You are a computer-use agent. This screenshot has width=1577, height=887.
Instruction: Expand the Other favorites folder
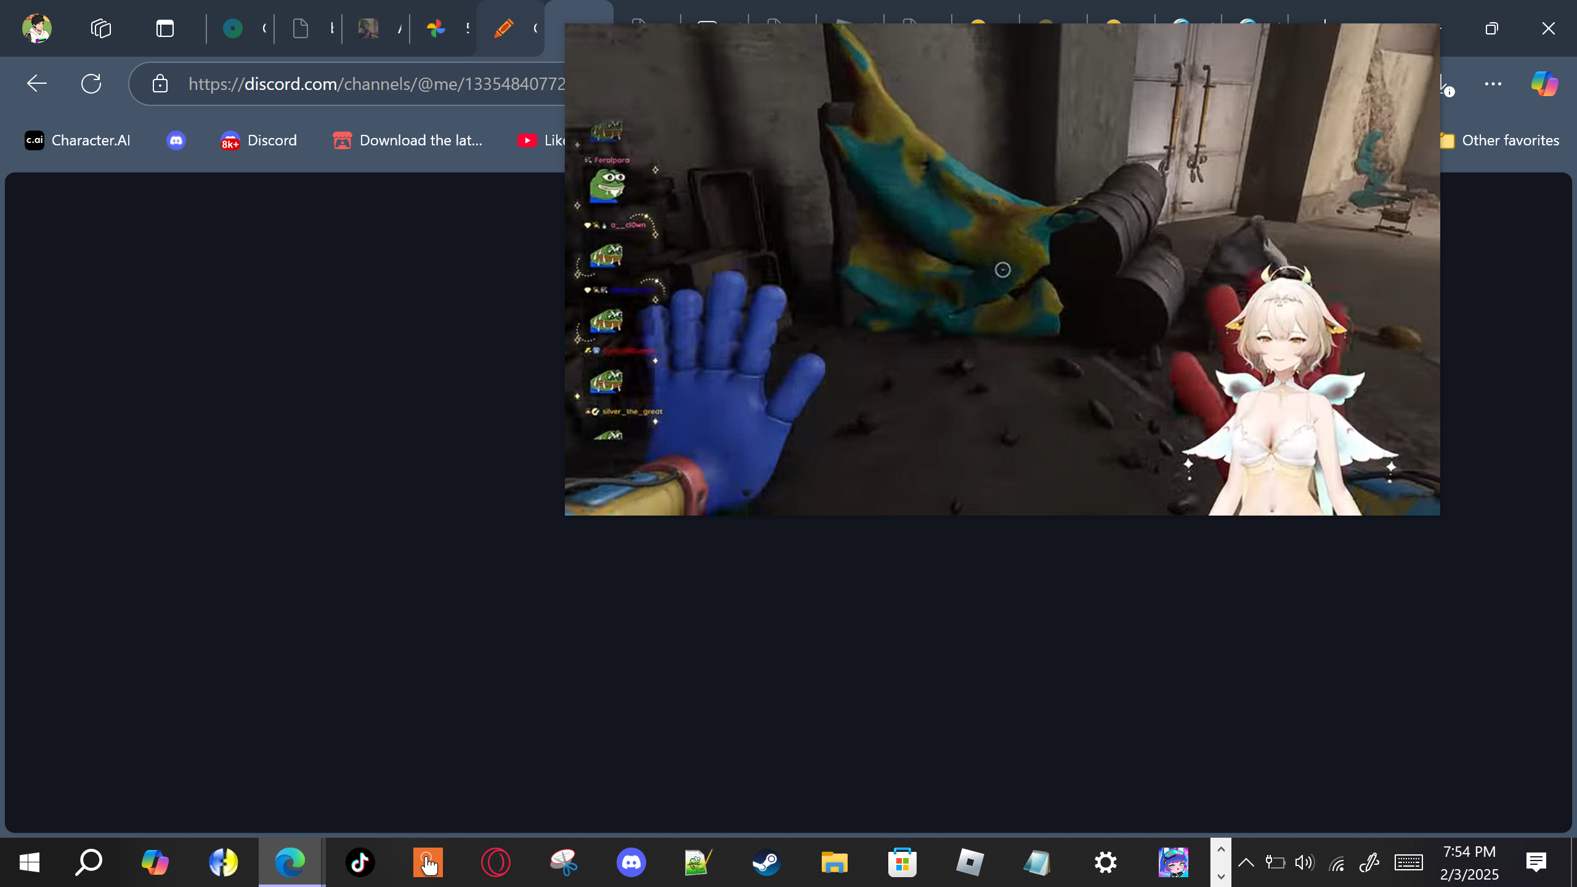(1500, 140)
